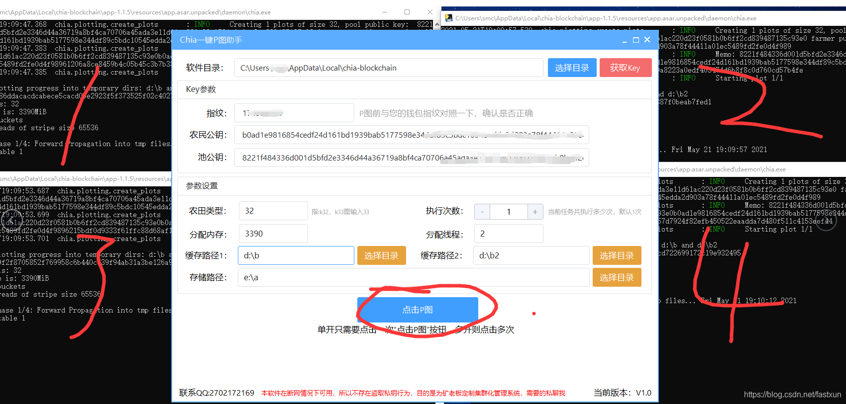Click the 缓存路径1 field containing d:\b
Image resolution: width=846 pixels, height=404 pixels.
tap(296, 255)
